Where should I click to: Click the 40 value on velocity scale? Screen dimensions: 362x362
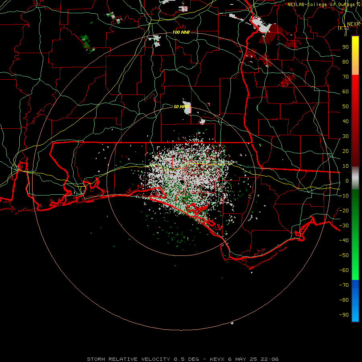click(x=346, y=121)
